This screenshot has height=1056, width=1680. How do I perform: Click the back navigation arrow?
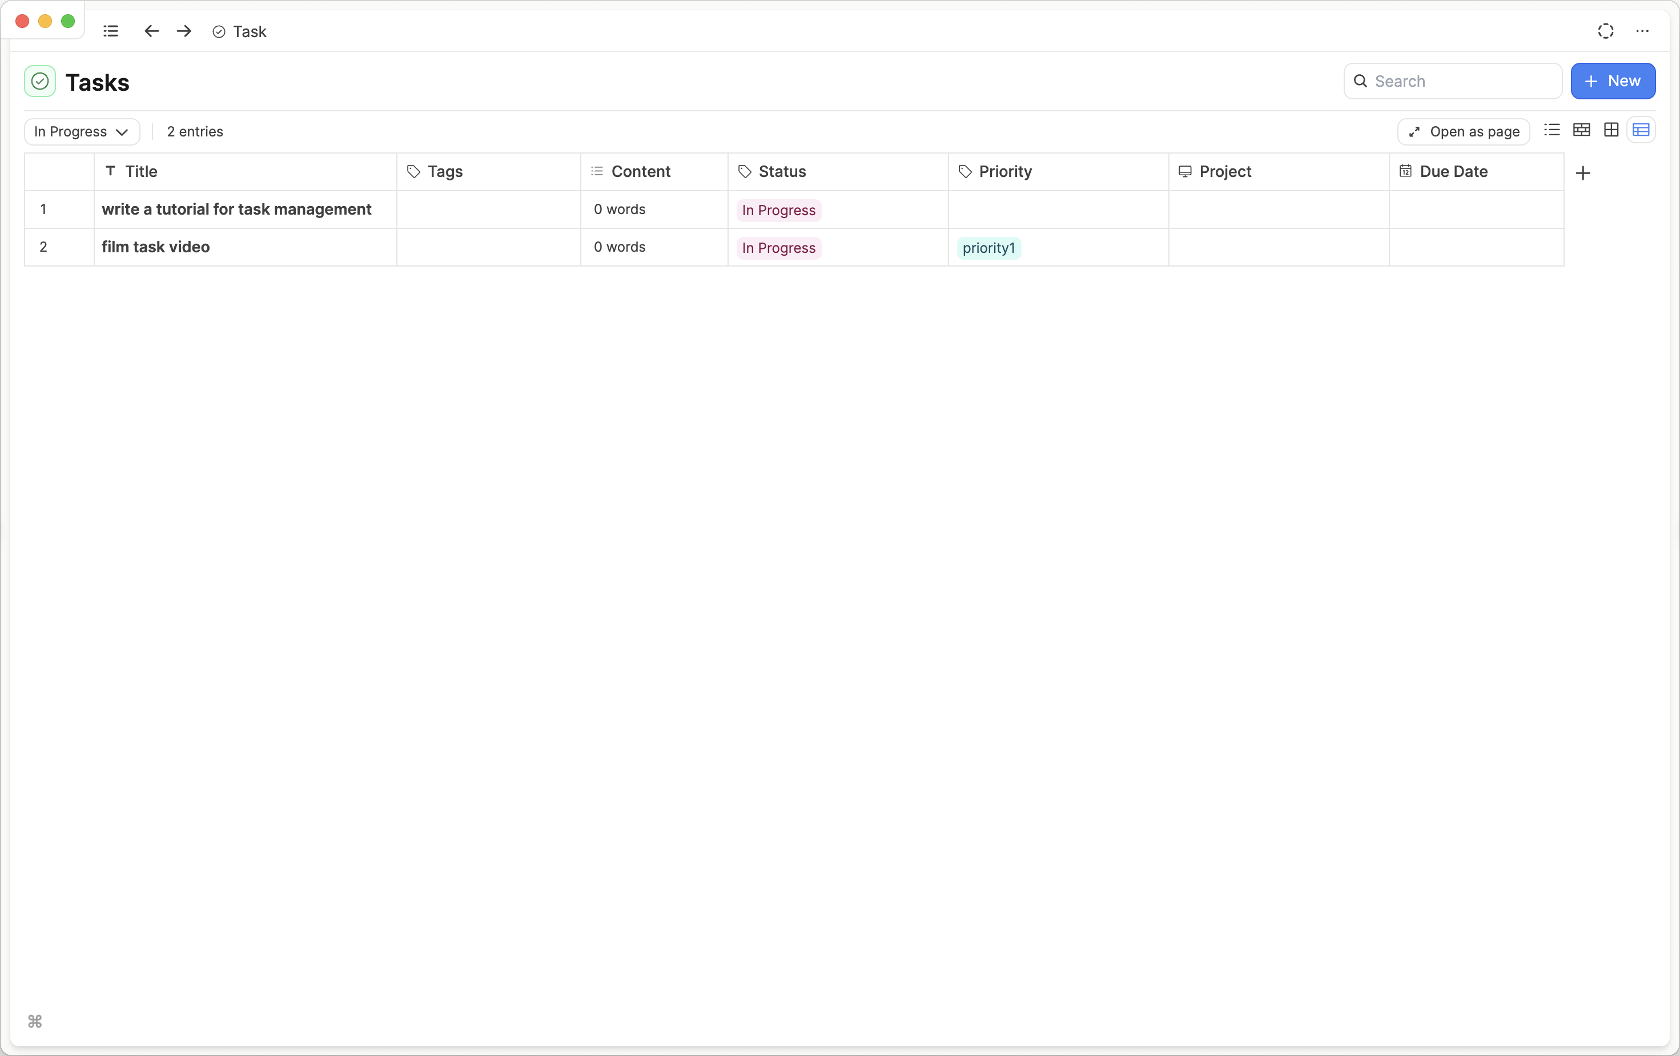(x=151, y=30)
